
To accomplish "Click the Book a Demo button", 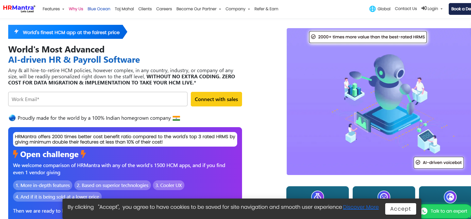I will click(x=460, y=9).
